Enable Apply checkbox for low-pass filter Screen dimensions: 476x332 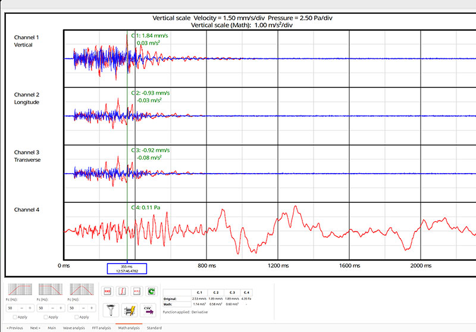coord(45,317)
